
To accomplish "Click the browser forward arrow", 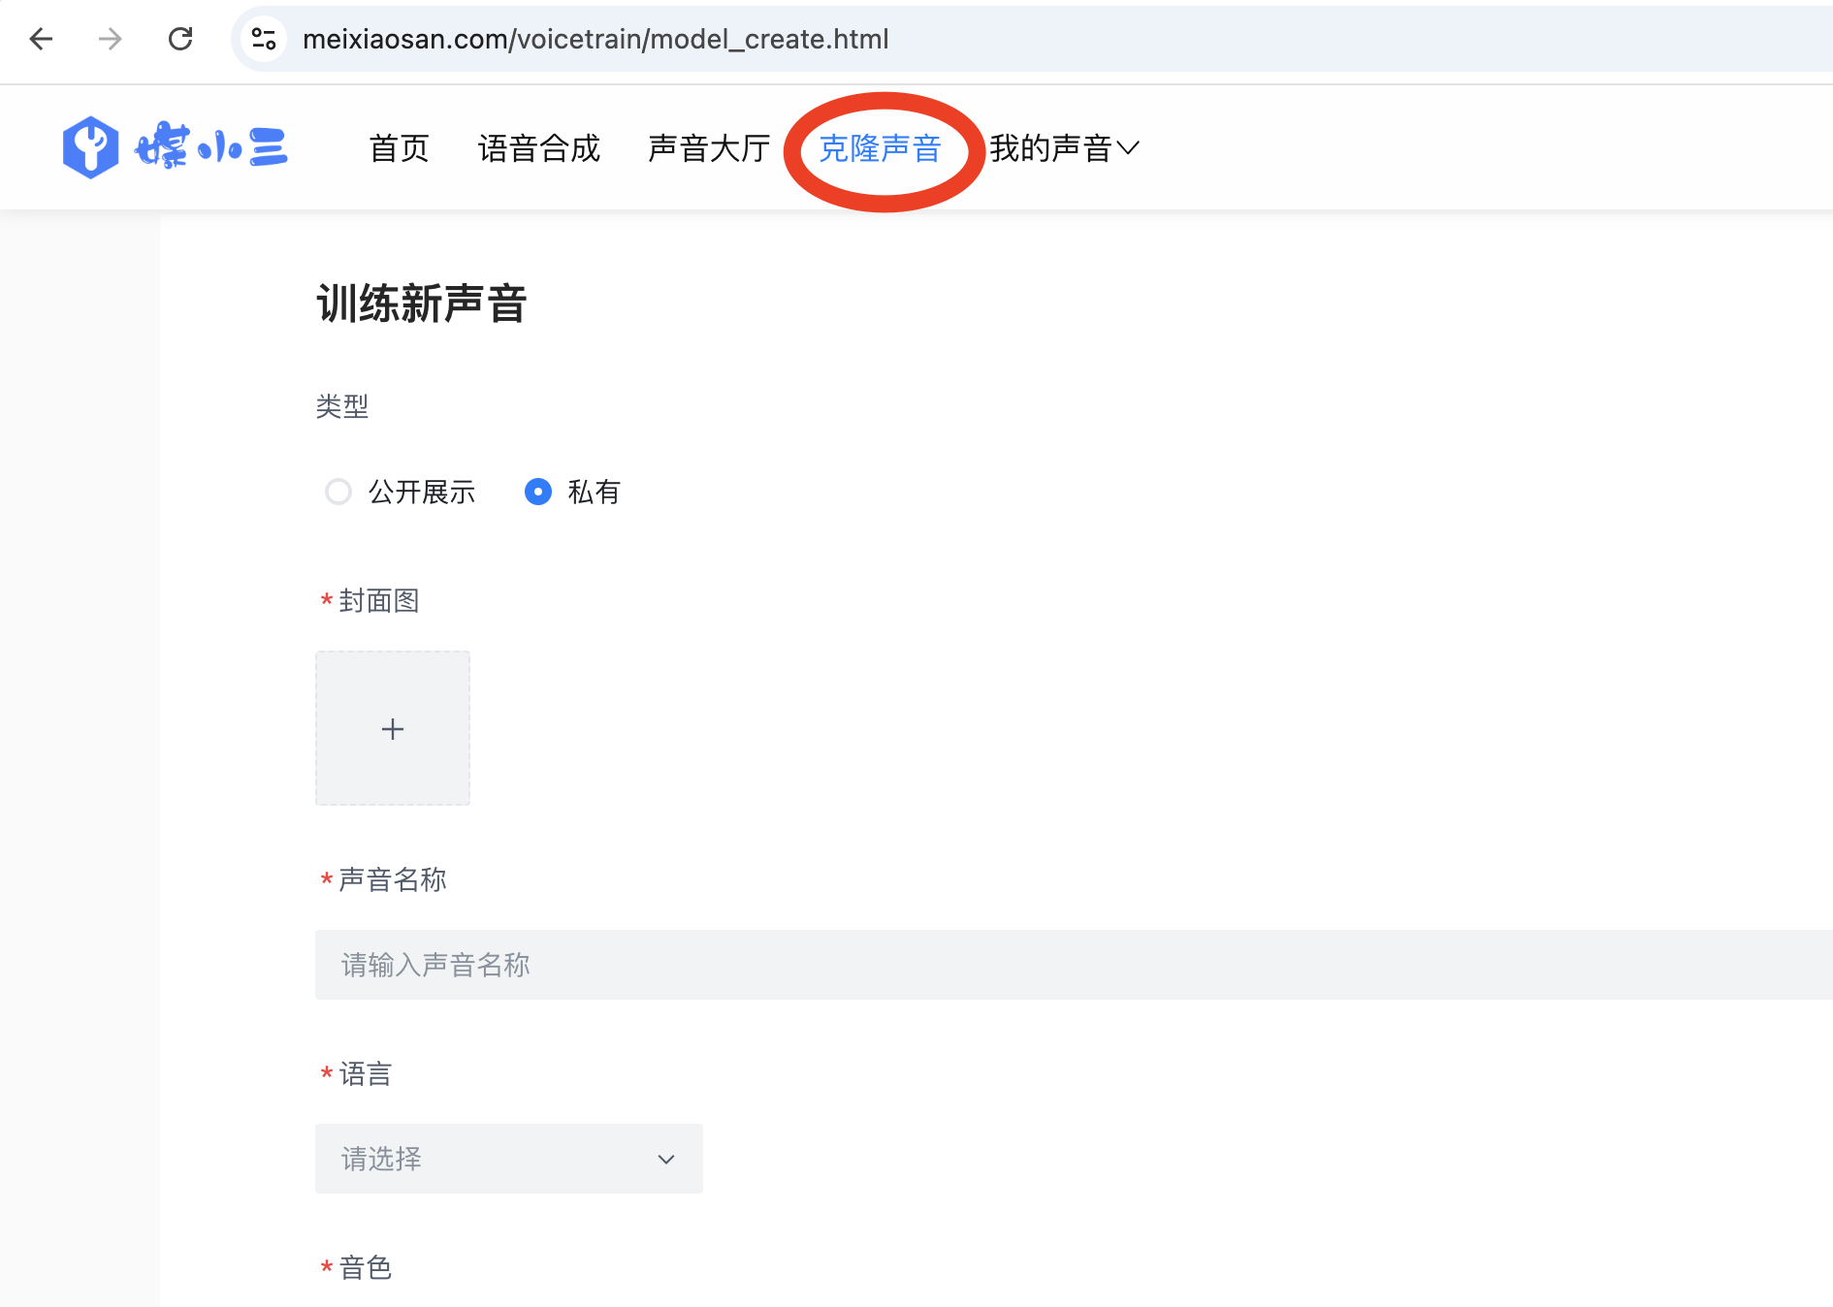I will 111,39.
